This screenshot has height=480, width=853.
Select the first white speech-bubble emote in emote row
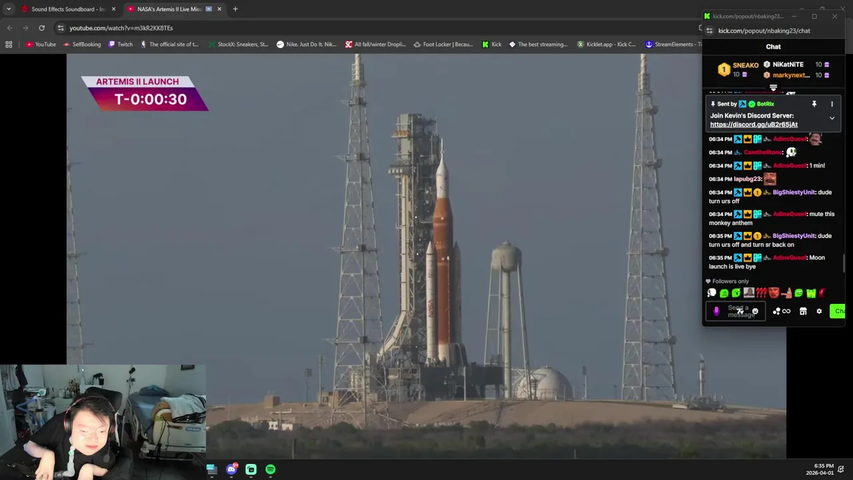(712, 293)
